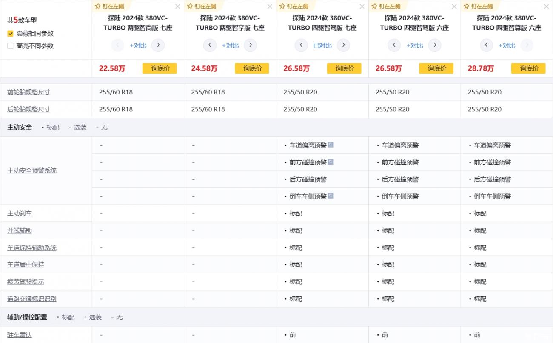553x343 pixels.
Task: Open 道路交通标识识别 parameter link
Action: coord(32,299)
